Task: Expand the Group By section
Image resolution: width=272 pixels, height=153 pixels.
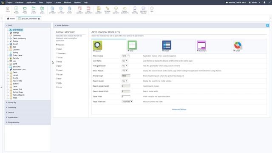Action: click(x=28, y=102)
